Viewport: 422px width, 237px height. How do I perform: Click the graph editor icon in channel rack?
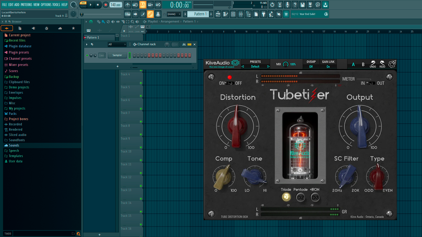184,44
